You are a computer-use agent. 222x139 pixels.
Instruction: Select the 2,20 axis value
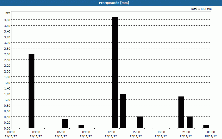pos(7,66)
